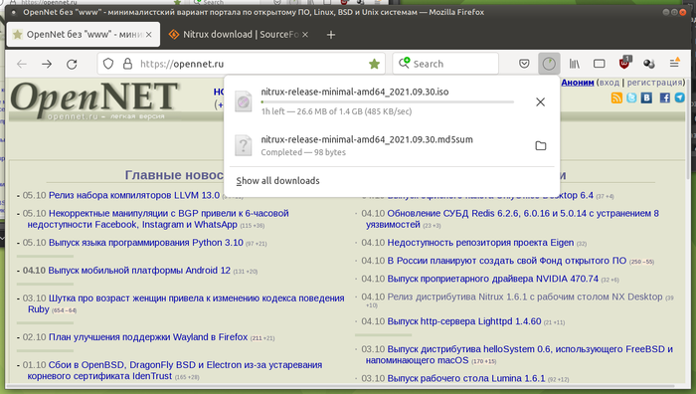This screenshot has height=394, width=696.
Task: Close the OpenNet tab
Action: coord(149,34)
